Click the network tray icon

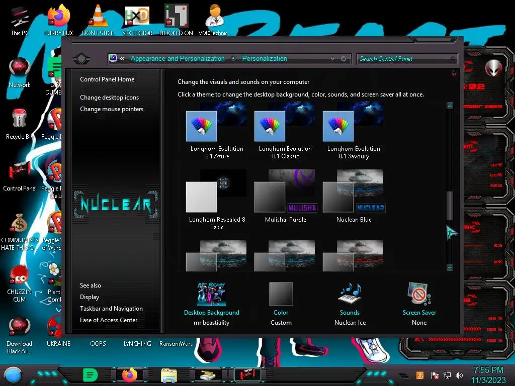447,375
